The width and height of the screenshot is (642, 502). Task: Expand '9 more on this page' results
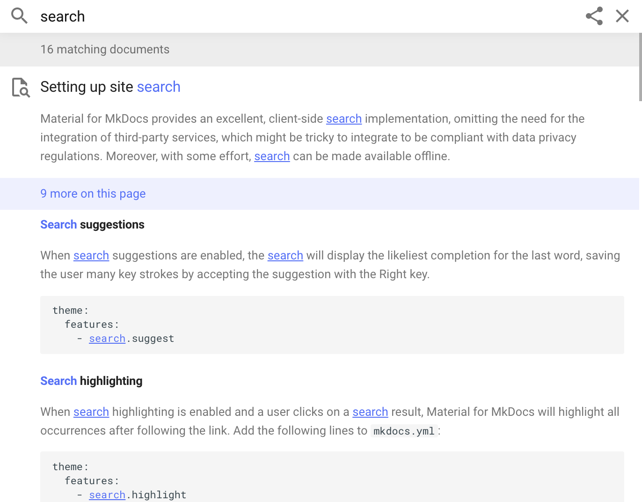pyautogui.click(x=93, y=193)
